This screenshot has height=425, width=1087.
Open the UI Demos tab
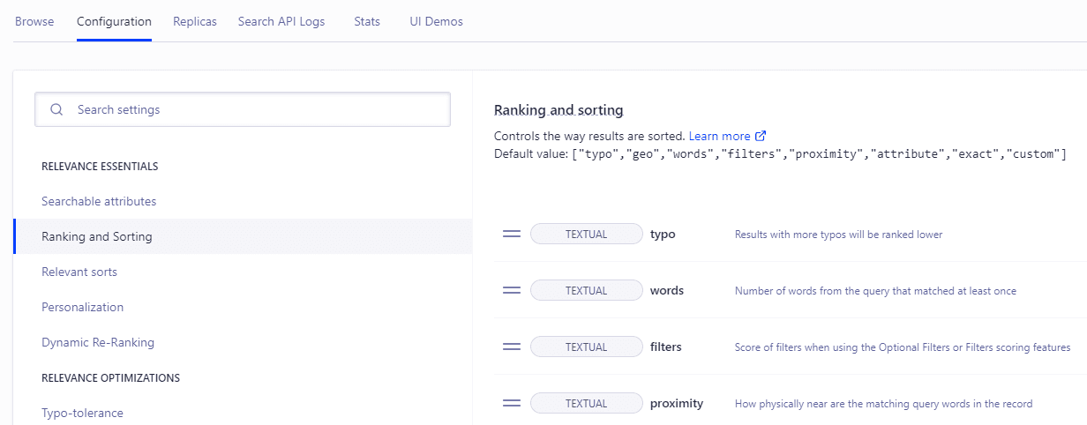coord(436,21)
